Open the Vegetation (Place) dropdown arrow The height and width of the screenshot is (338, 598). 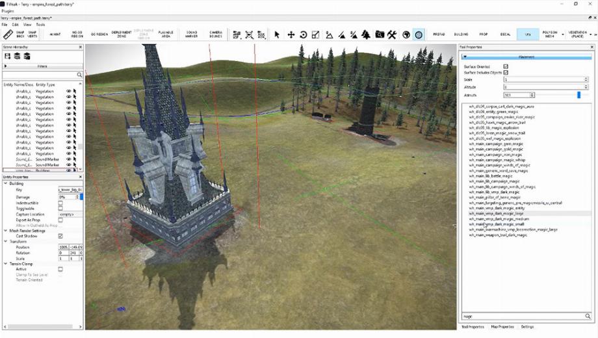coord(591,34)
